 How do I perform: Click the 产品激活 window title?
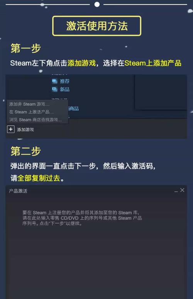(18, 191)
